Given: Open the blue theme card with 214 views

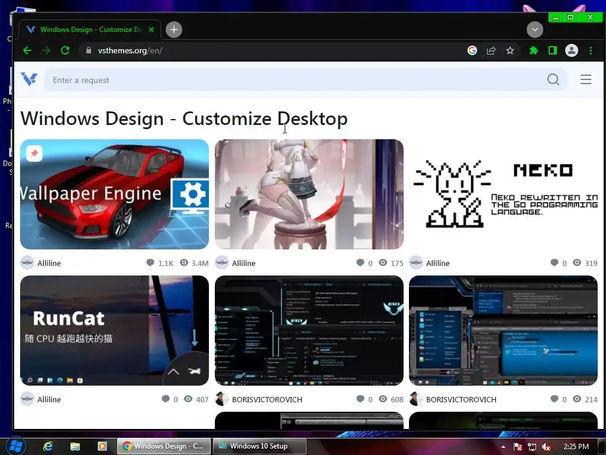Looking at the screenshot, I should tap(503, 331).
